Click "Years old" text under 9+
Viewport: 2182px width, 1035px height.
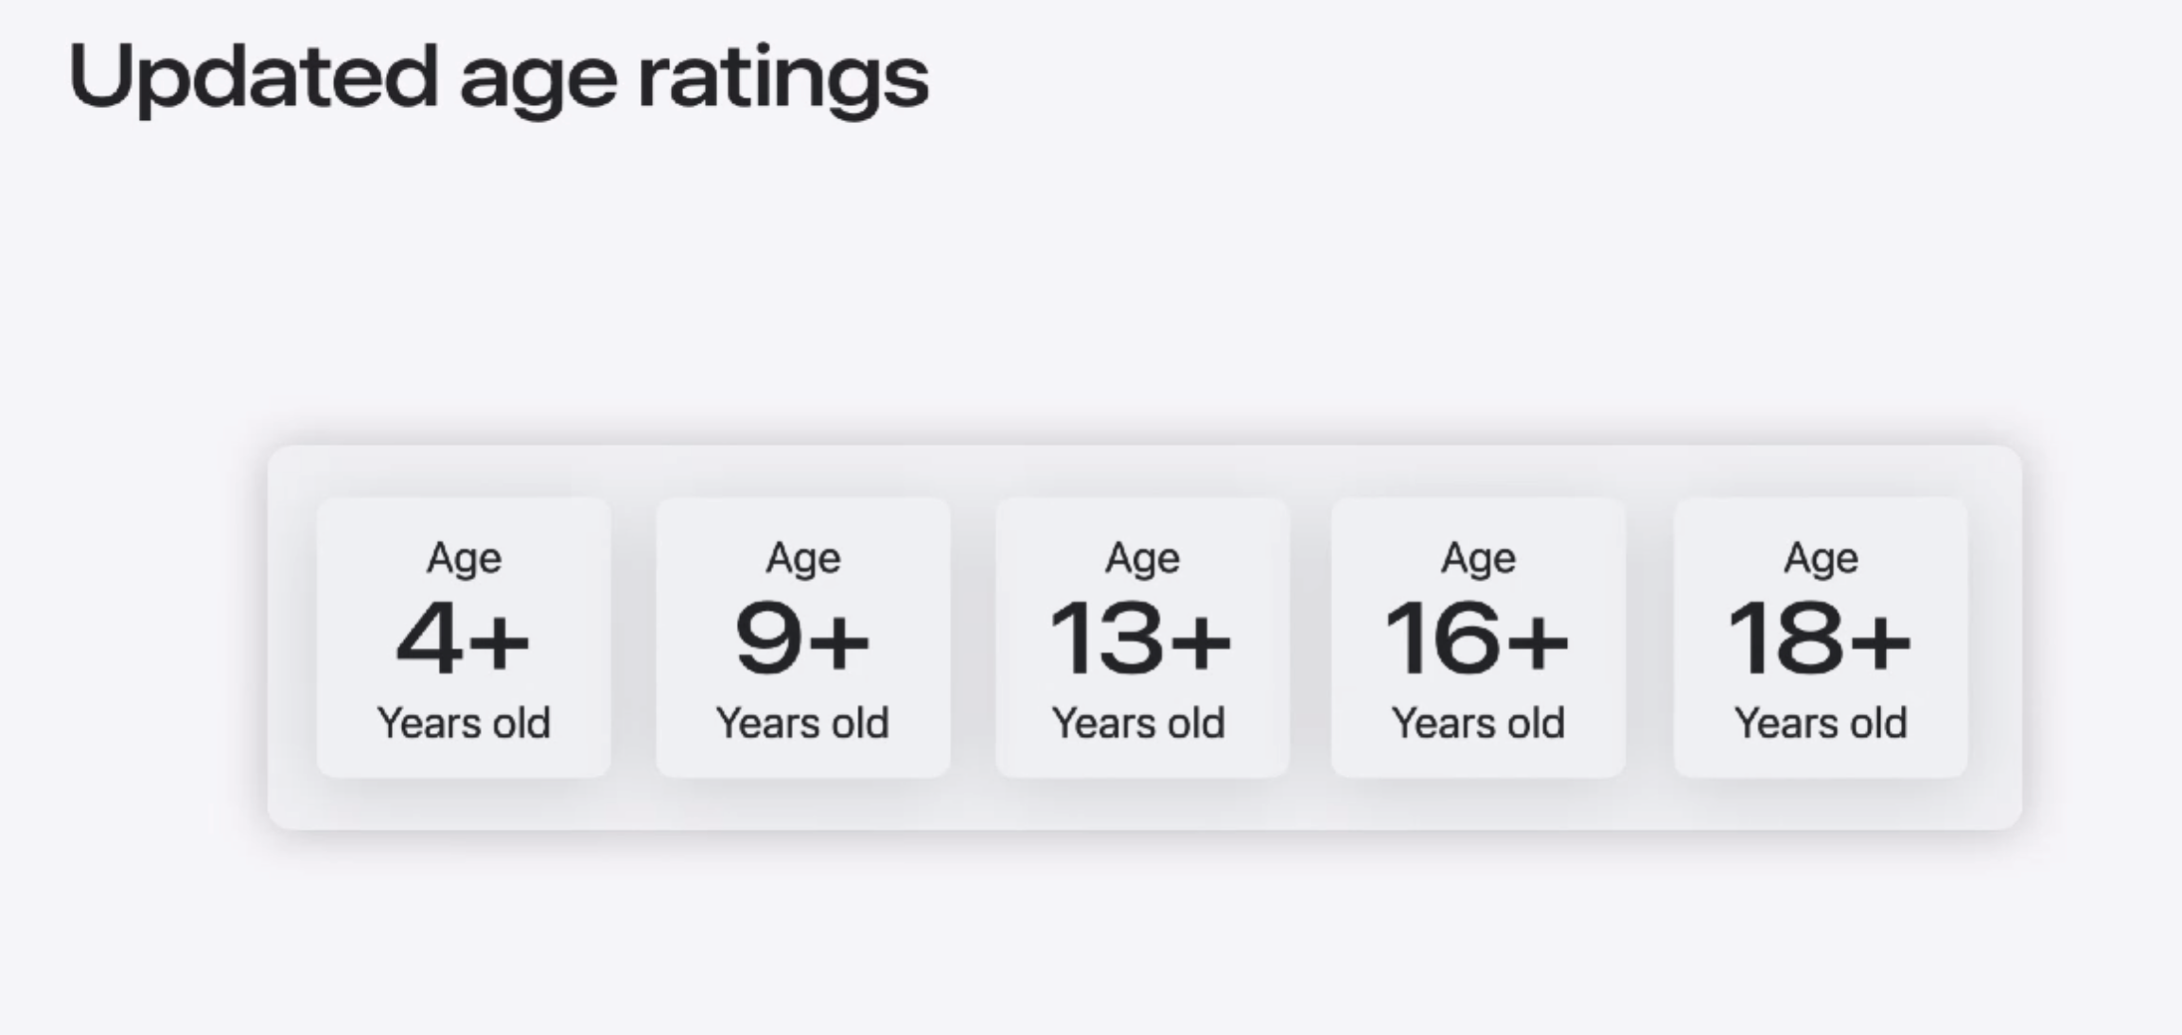[802, 724]
